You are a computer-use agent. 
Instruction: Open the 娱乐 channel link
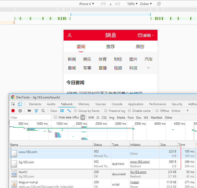click(87, 59)
